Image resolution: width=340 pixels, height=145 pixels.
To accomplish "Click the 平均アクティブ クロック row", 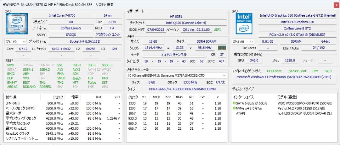I will coord(63,118).
